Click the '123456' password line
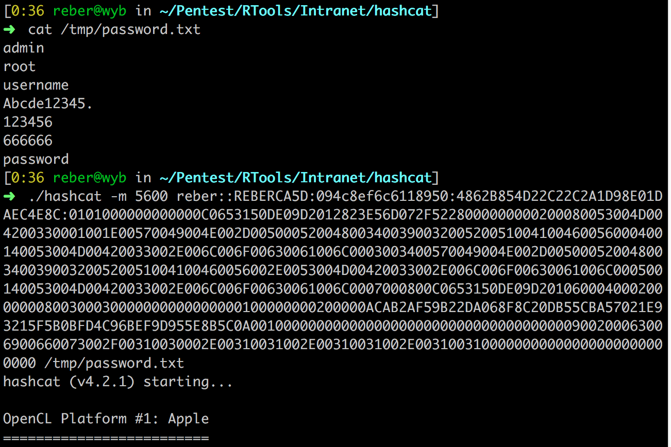 click(x=28, y=122)
